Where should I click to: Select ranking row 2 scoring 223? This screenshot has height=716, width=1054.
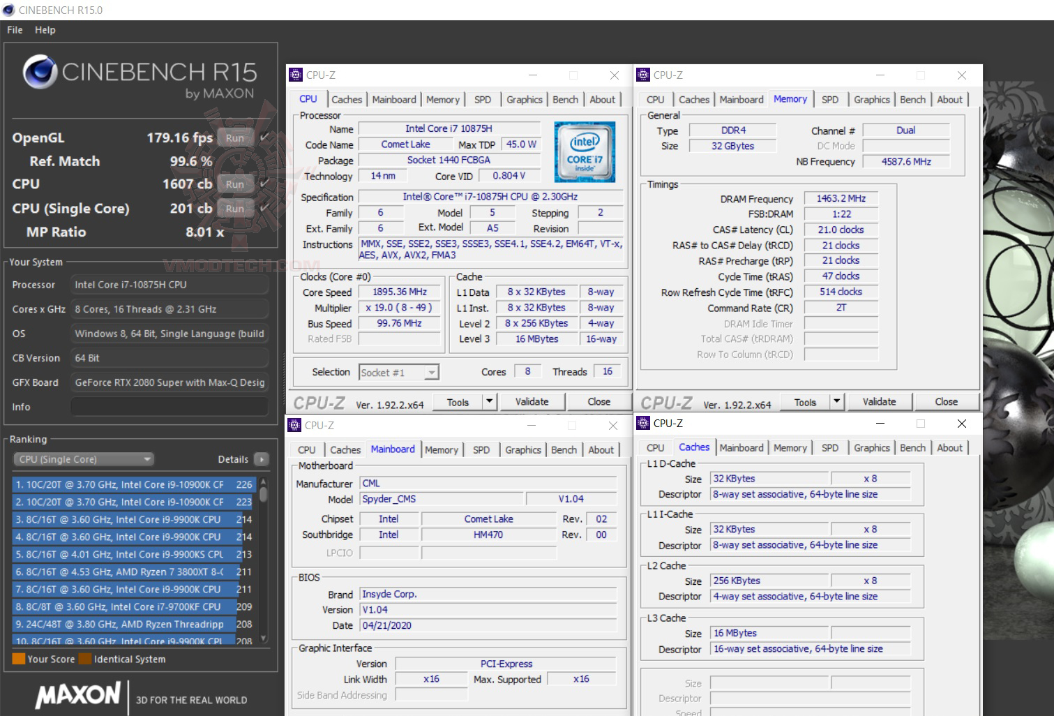pyautogui.click(x=134, y=502)
